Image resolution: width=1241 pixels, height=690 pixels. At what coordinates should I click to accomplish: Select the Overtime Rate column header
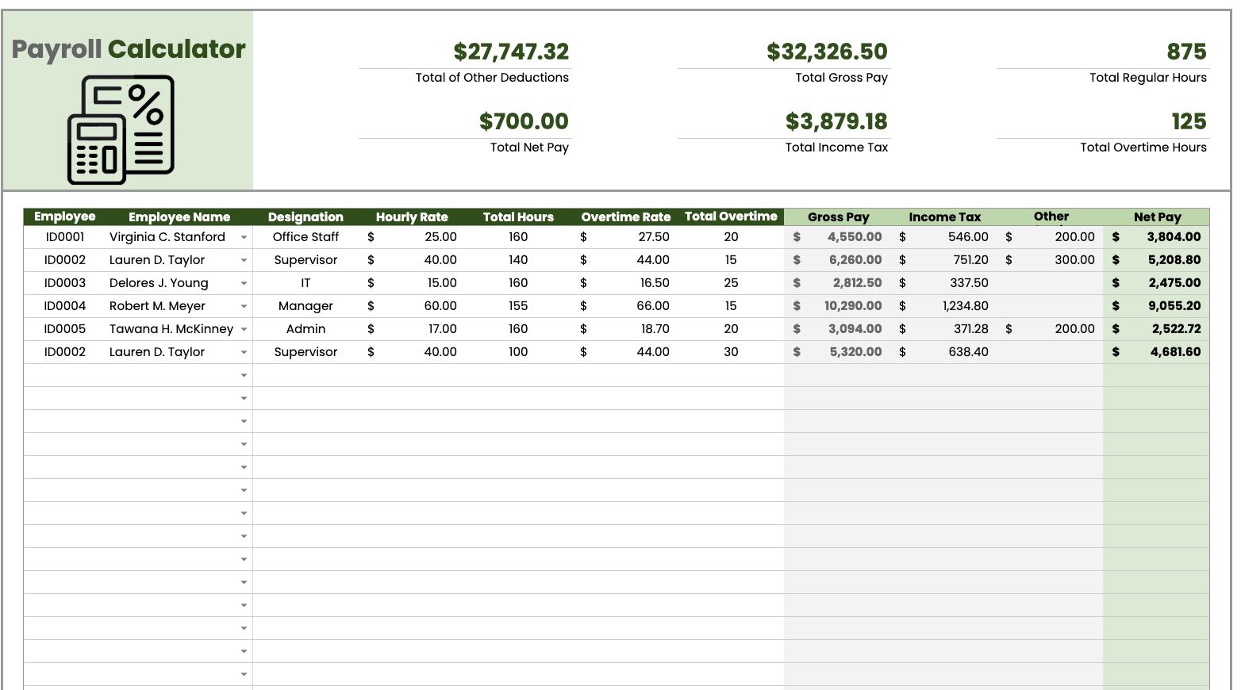coord(625,217)
